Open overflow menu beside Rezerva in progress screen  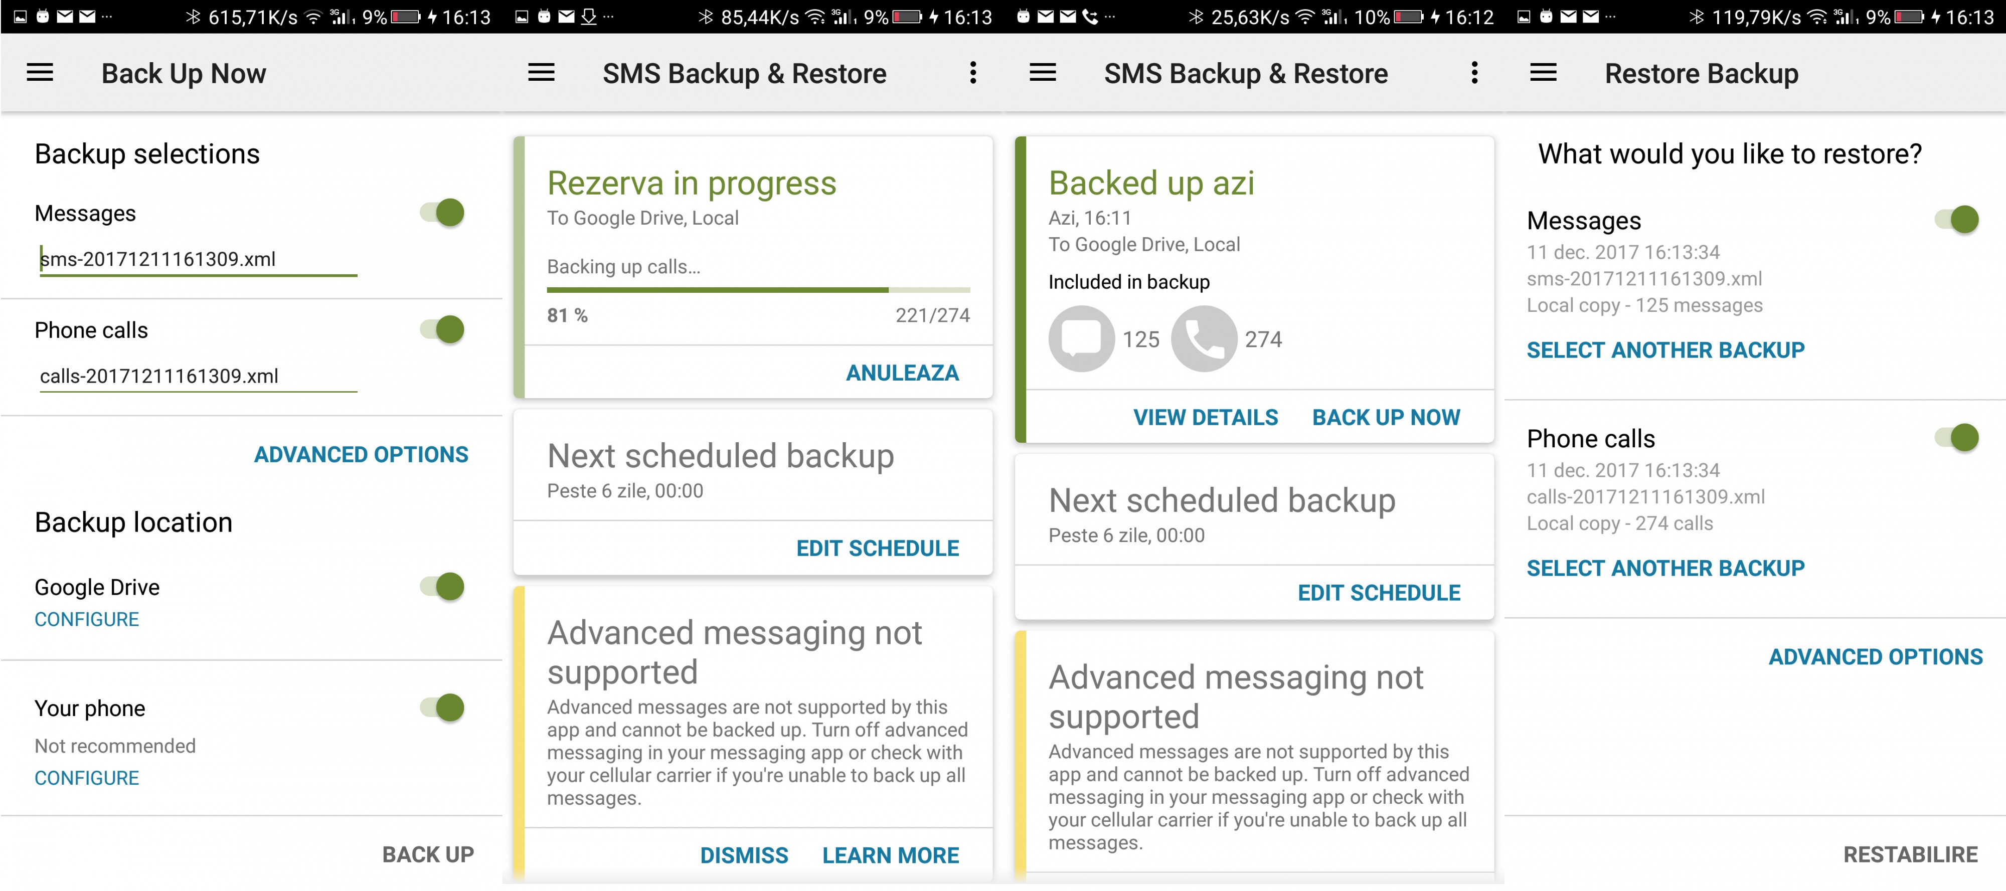[972, 73]
